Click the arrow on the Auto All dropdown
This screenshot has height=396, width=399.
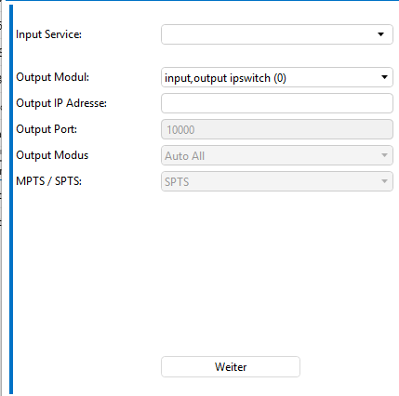pyautogui.click(x=384, y=155)
